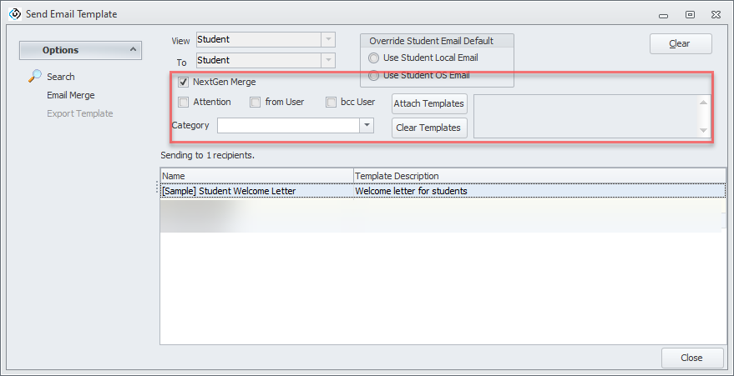This screenshot has width=734, height=376.
Task: Collapse the Options panel chevron
Action: tap(133, 50)
